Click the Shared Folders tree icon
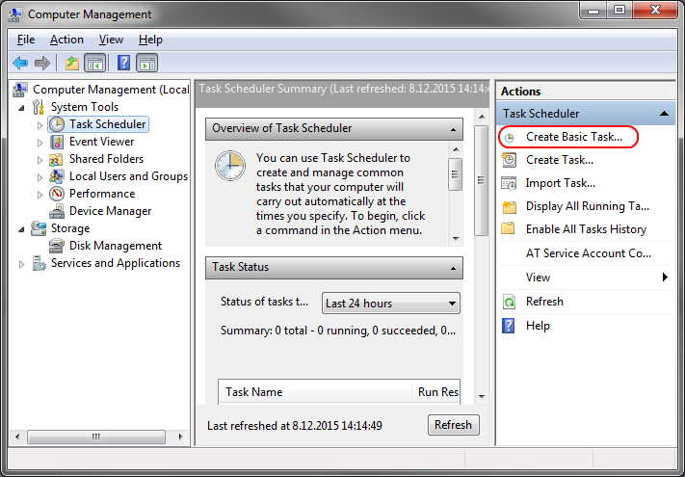 (x=57, y=159)
